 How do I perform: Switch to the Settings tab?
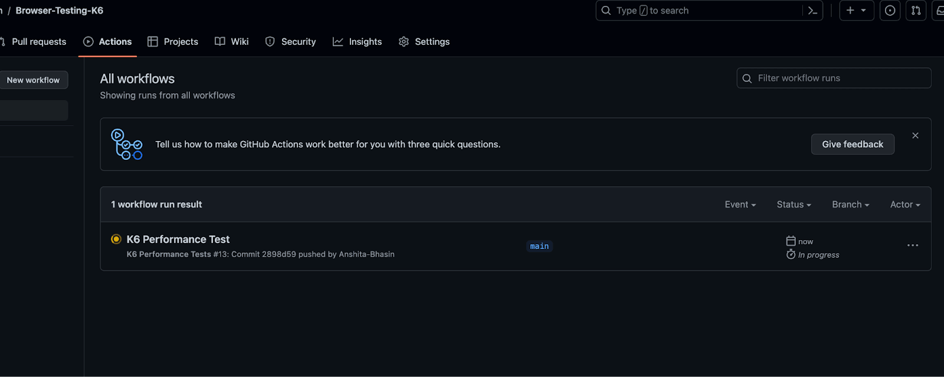coord(432,41)
